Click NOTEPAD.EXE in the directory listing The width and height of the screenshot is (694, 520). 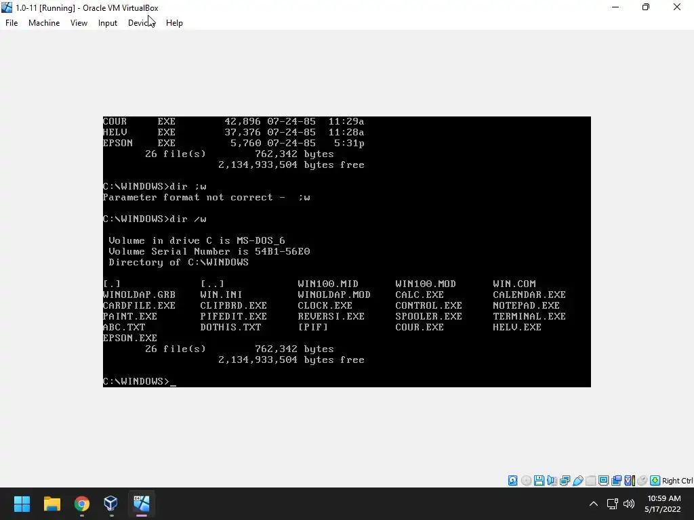click(x=526, y=305)
